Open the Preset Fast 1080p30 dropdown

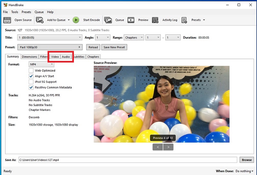coord(50,47)
